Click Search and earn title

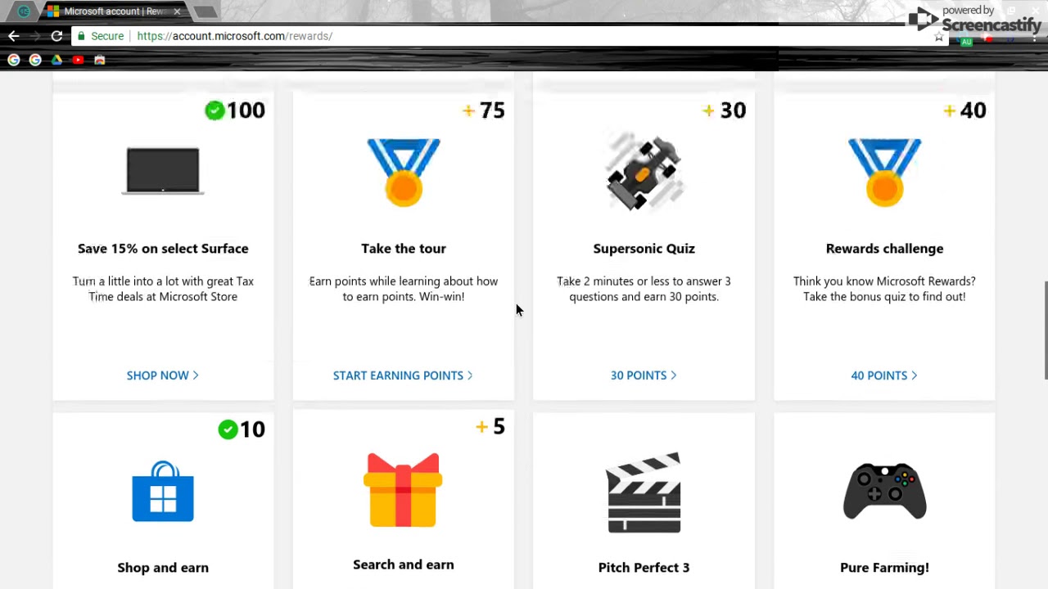click(404, 564)
